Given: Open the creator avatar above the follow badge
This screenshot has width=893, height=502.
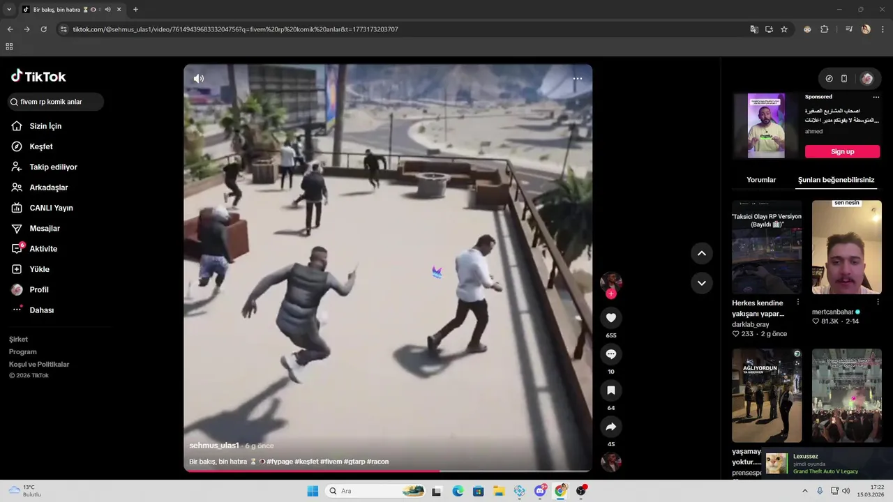Looking at the screenshot, I should click(x=611, y=282).
